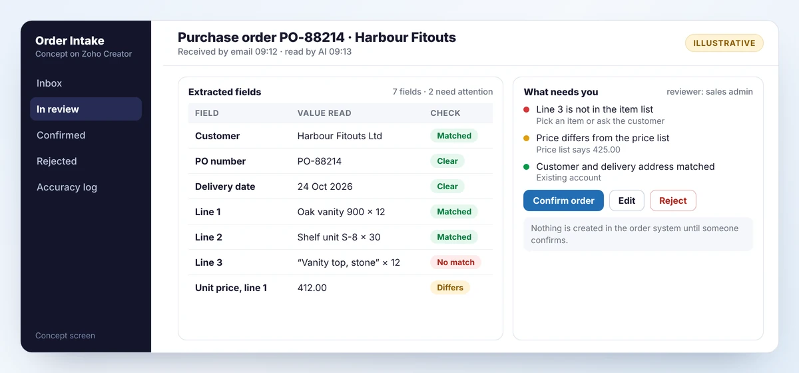
Task: Click 'Line 3 is not in the item list'
Action: [595, 109]
